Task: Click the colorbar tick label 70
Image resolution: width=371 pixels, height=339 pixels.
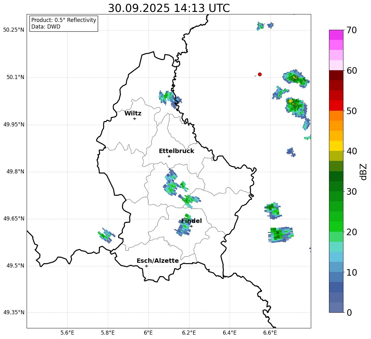Action: [x=352, y=30]
